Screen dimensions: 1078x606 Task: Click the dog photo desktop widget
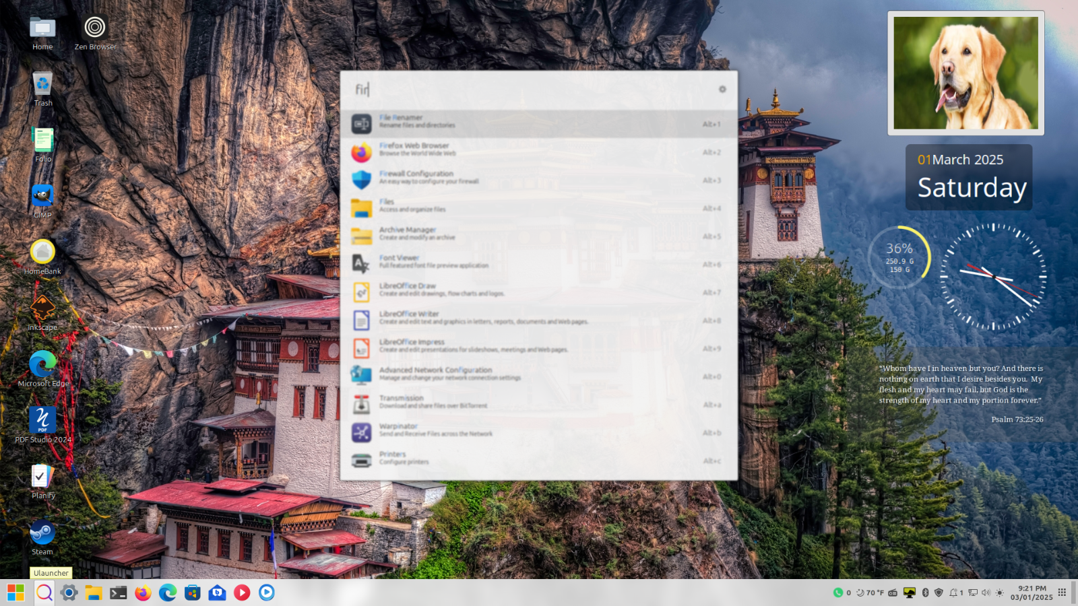(966, 73)
